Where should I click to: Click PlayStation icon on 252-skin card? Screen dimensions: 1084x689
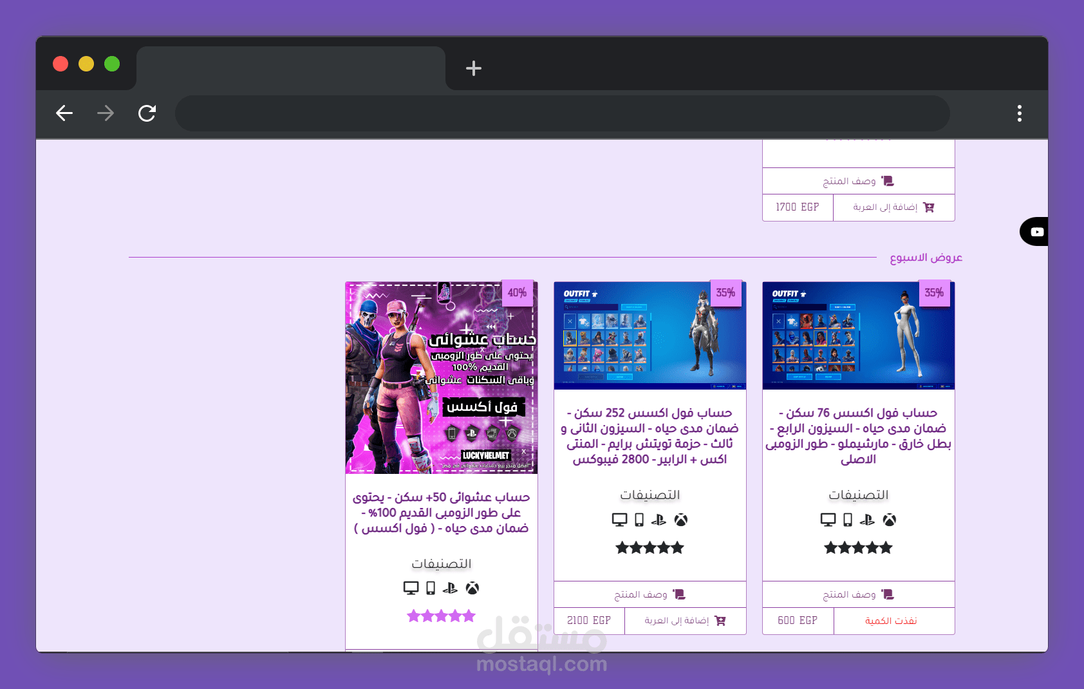[x=659, y=520]
